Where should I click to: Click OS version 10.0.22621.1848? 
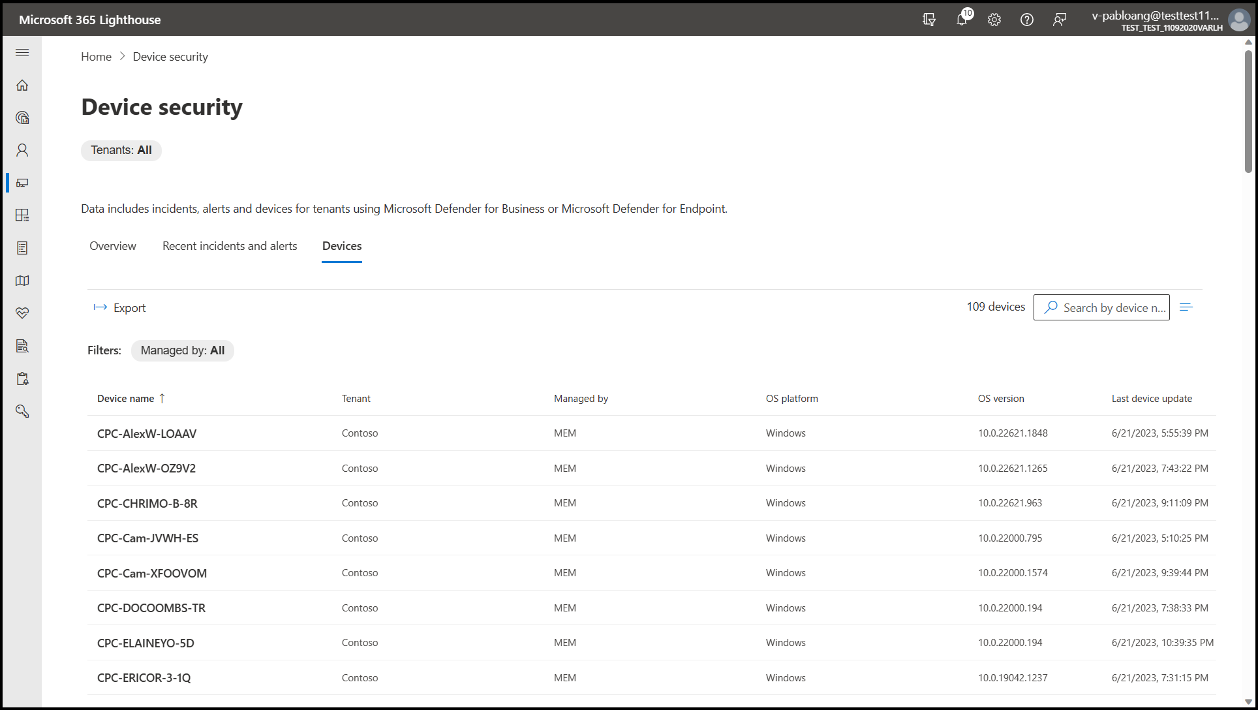point(1013,433)
